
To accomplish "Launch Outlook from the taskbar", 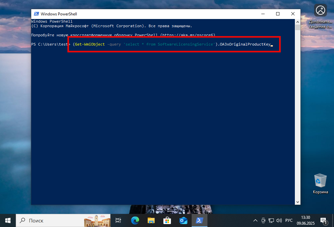I will [x=183, y=220].
